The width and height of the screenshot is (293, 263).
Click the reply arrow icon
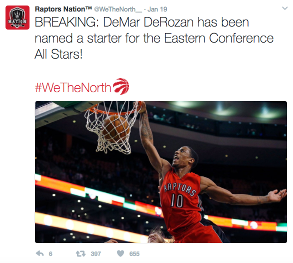[x=39, y=253]
